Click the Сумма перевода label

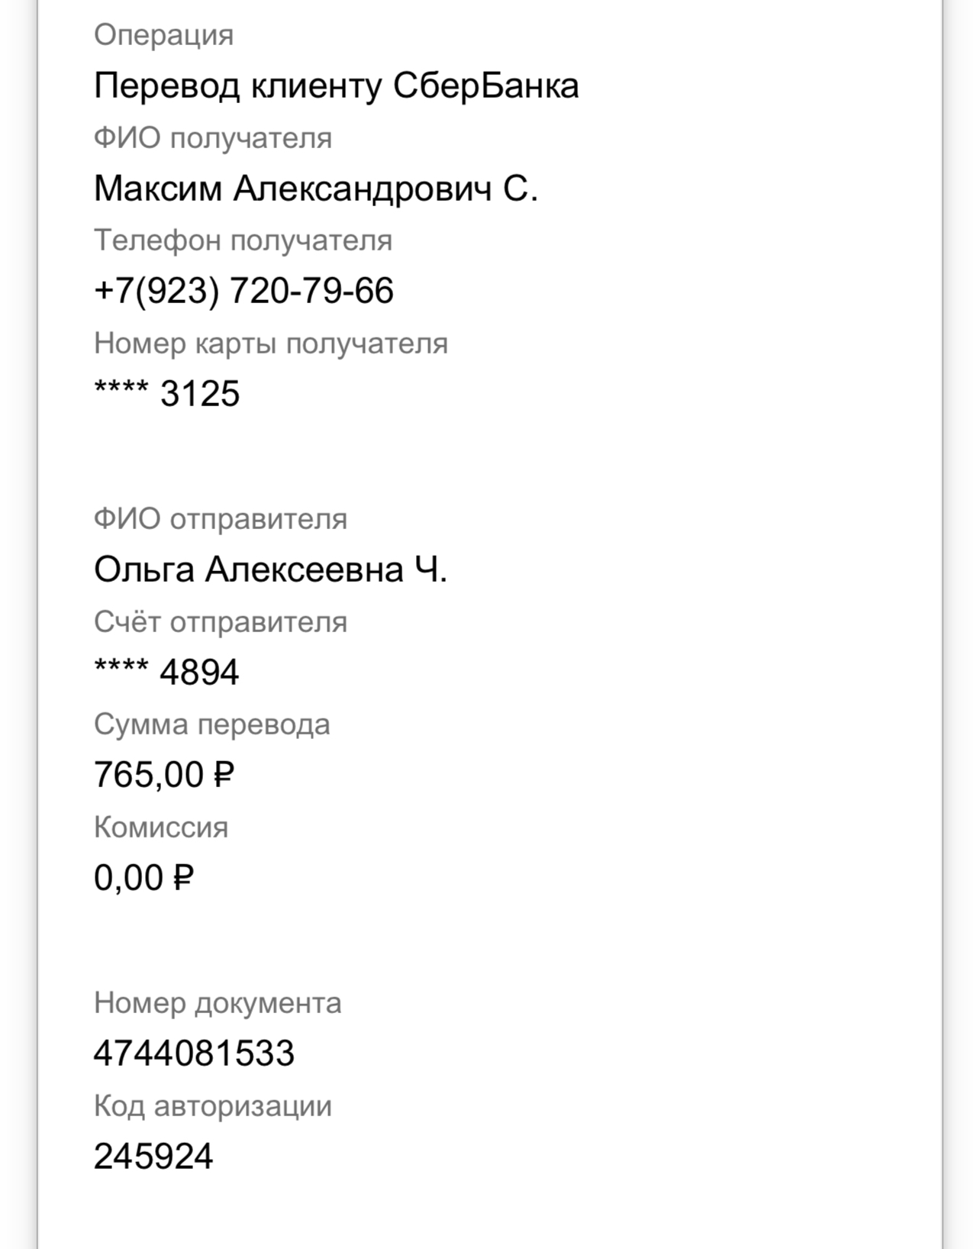pyautogui.click(x=212, y=725)
